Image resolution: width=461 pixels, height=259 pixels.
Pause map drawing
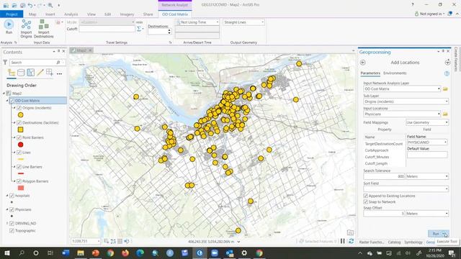[x=343, y=241]
